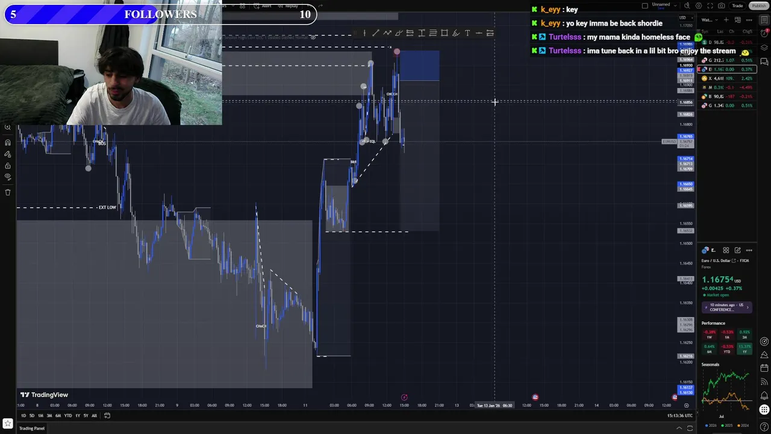Click the favorites star icon at bottom-left

pyautogui.click(x=8, y=424)
